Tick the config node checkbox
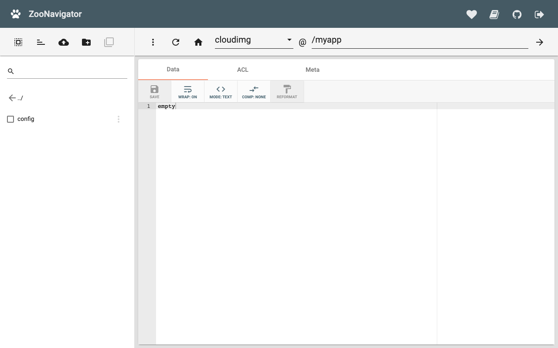Image resolution: width=558 pixels, height=348 pixels. point(10,119)
